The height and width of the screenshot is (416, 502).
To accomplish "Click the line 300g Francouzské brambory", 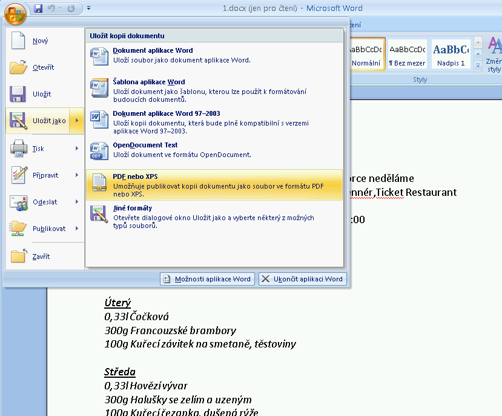I will [x=170, y=330].
